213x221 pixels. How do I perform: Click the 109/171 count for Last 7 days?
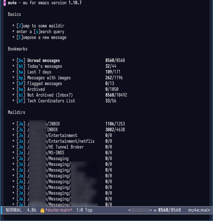[x=113, y=72]
